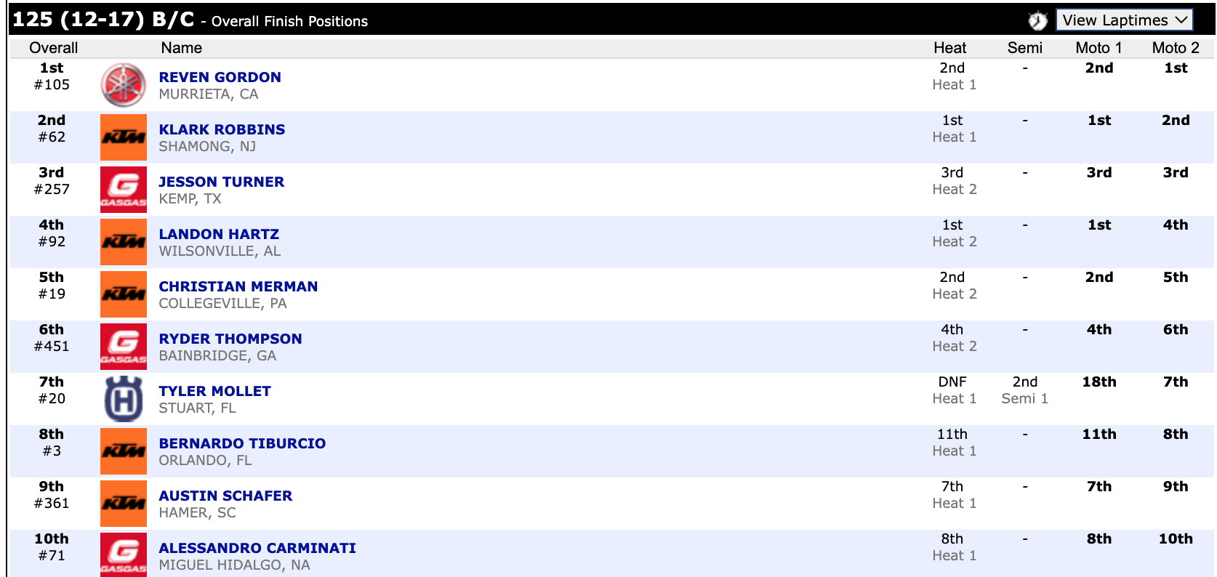Select the Jesson Turner name link
The width and height of the screenshot is (1217, 577).
click(x=221, y=182)
